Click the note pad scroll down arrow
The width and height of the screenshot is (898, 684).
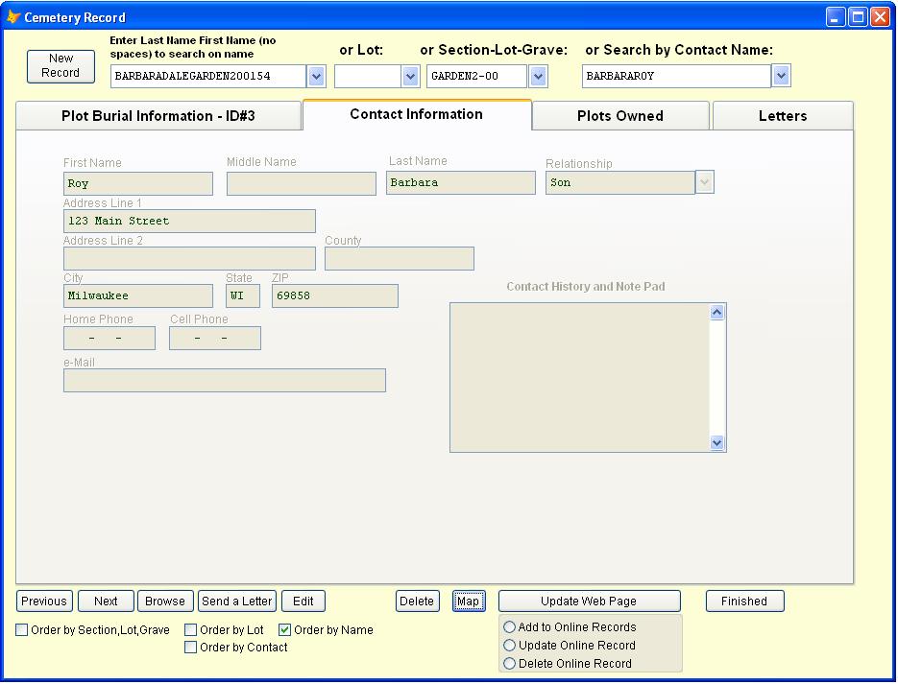(717, 442)
